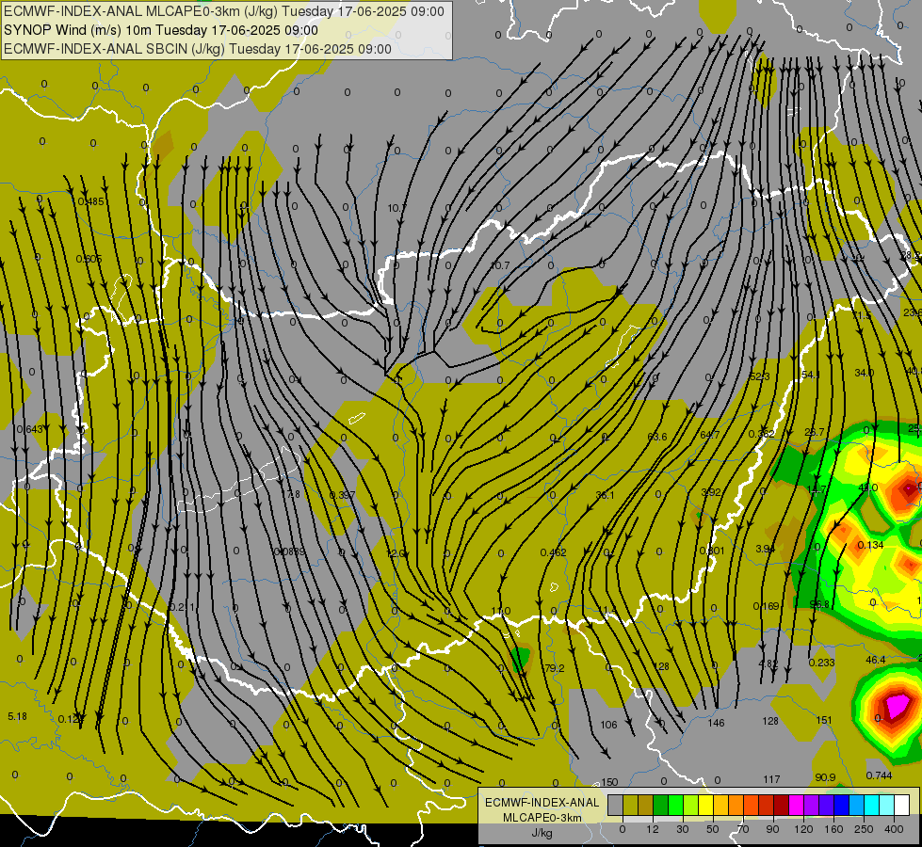Click the white legend swatch
Screen dimensions: 922x847
[901, 805]
